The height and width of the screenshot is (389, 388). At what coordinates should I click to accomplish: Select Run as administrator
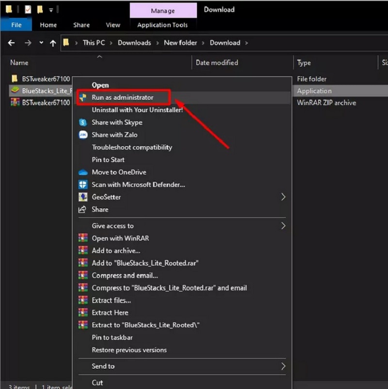click(123, 98)
